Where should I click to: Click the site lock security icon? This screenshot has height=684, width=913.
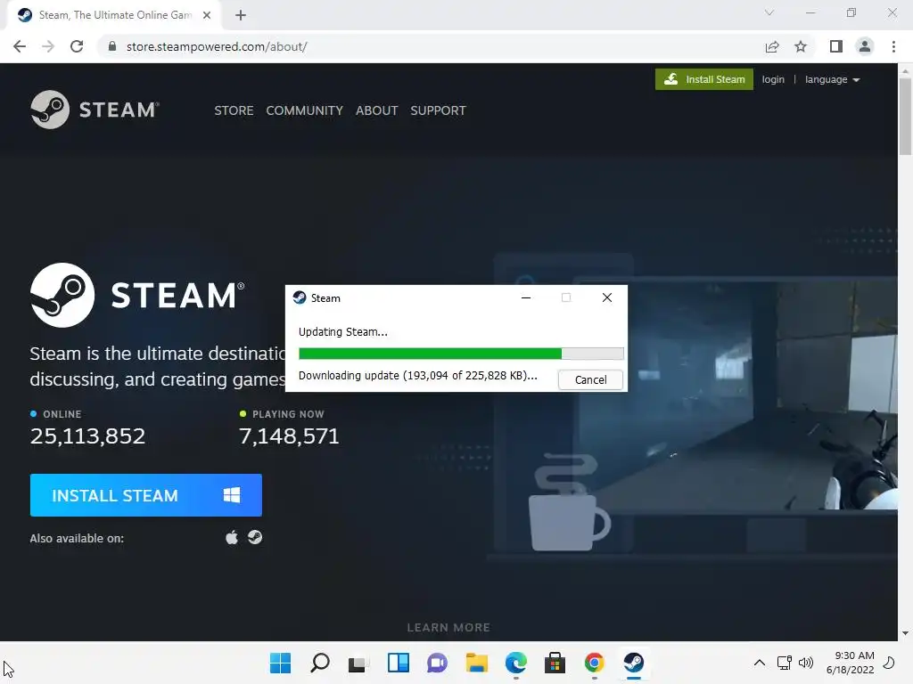click(x=112, y=46)
